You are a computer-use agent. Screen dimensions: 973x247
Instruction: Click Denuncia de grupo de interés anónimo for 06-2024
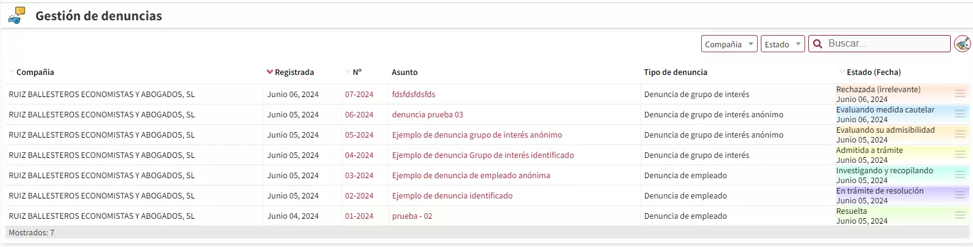pos(713,114)
